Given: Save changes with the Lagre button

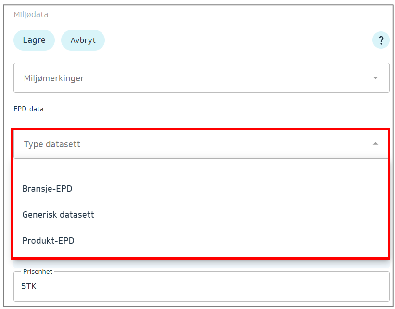Looking at the screenshot, I should tap(34, 40).
